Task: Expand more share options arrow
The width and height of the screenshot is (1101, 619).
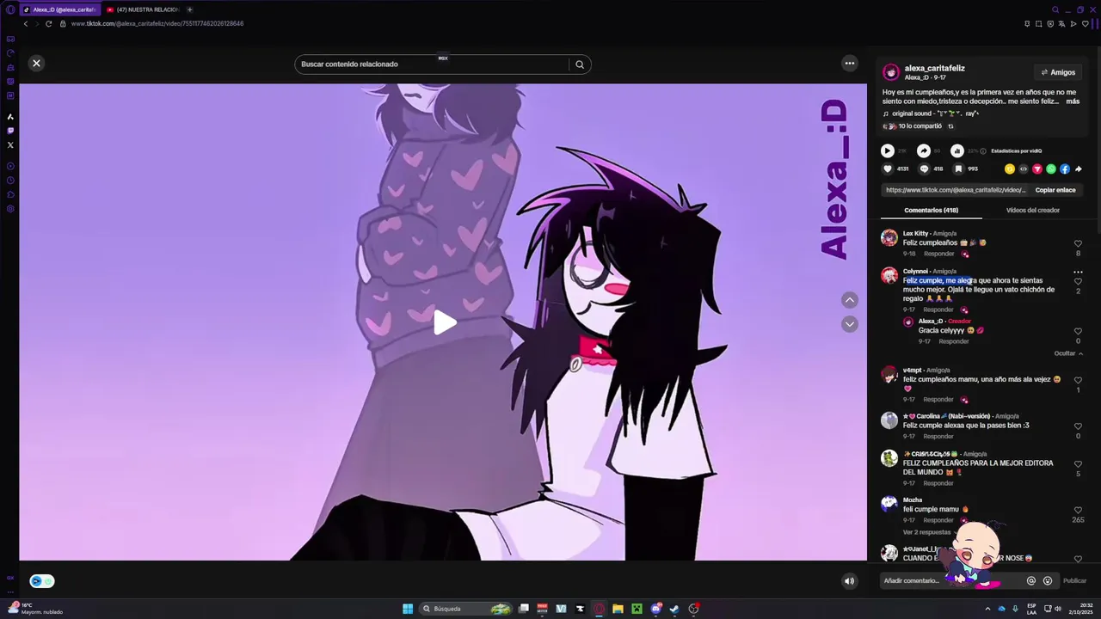Action: 1079,169
